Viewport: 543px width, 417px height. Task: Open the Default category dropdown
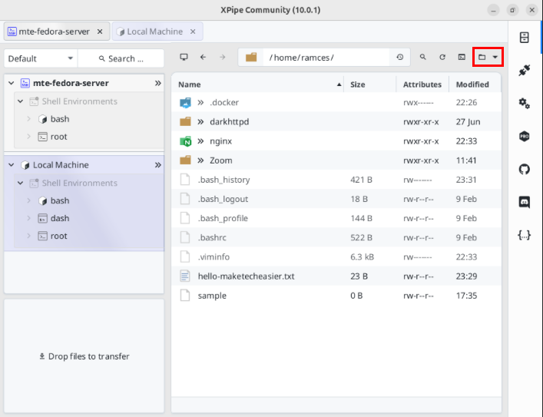pyautogui.click(x=41, y=58)
